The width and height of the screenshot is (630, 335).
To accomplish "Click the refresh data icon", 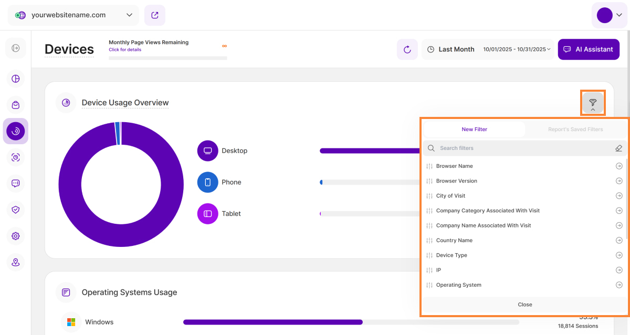I will (407, 49).
